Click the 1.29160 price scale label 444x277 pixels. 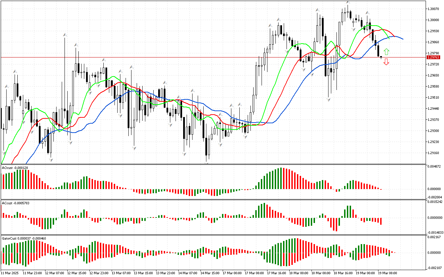tap(434, 153)
